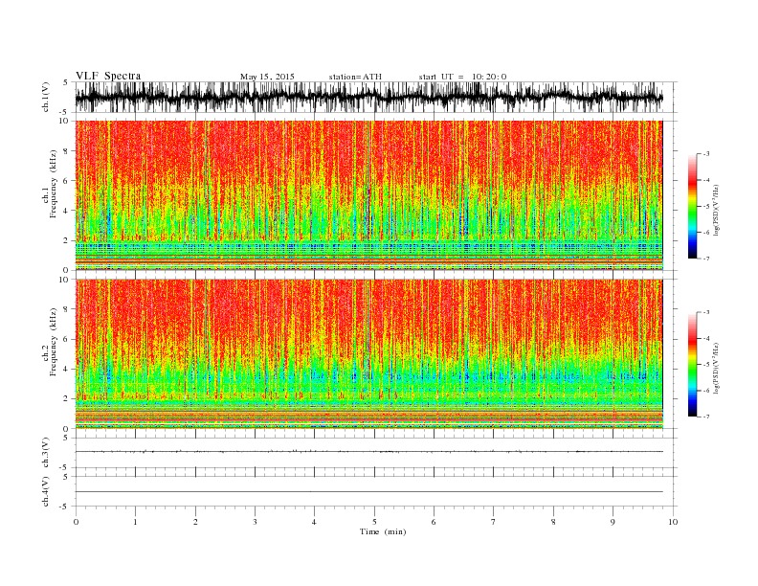The height and width of the screenshot is (586, 758).
Task: Click the "8" tick on the time axis
Action: [553, 522]
